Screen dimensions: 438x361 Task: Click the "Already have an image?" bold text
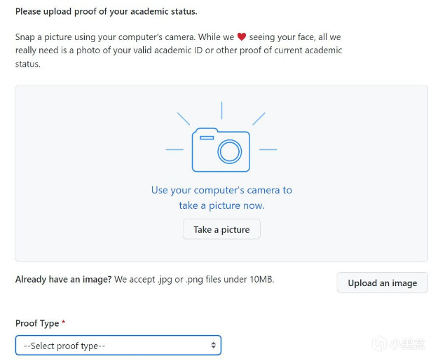(x=64, y=279)
